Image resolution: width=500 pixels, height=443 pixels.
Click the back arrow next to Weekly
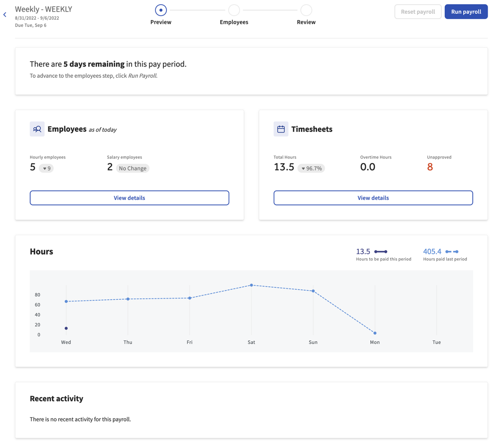[x=5, y=14]
